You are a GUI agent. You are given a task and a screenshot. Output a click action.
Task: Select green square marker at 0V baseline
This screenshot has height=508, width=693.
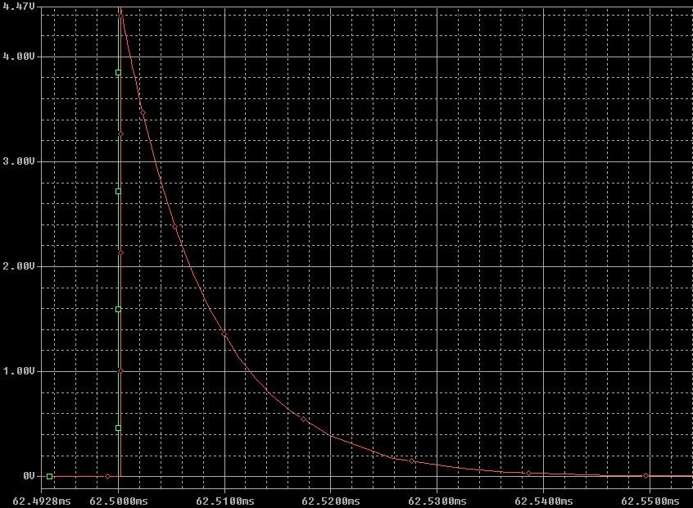click(49, 476)
